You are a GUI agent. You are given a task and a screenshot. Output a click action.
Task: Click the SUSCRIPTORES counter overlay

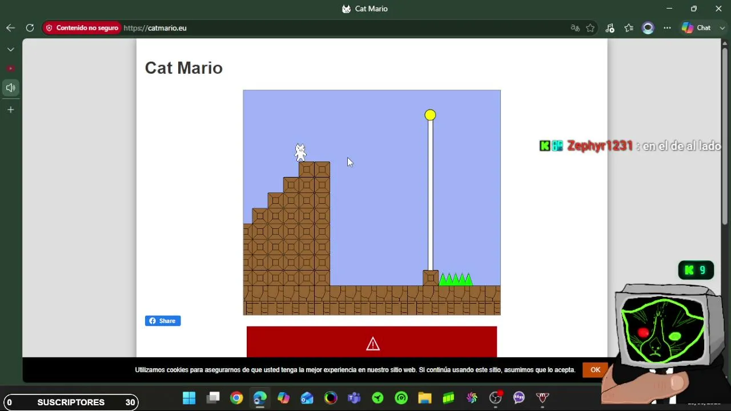coord(71,402)
